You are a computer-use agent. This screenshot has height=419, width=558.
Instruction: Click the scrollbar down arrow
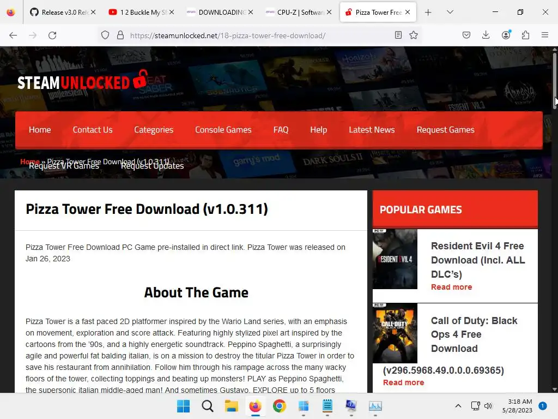tap(554, 390)
